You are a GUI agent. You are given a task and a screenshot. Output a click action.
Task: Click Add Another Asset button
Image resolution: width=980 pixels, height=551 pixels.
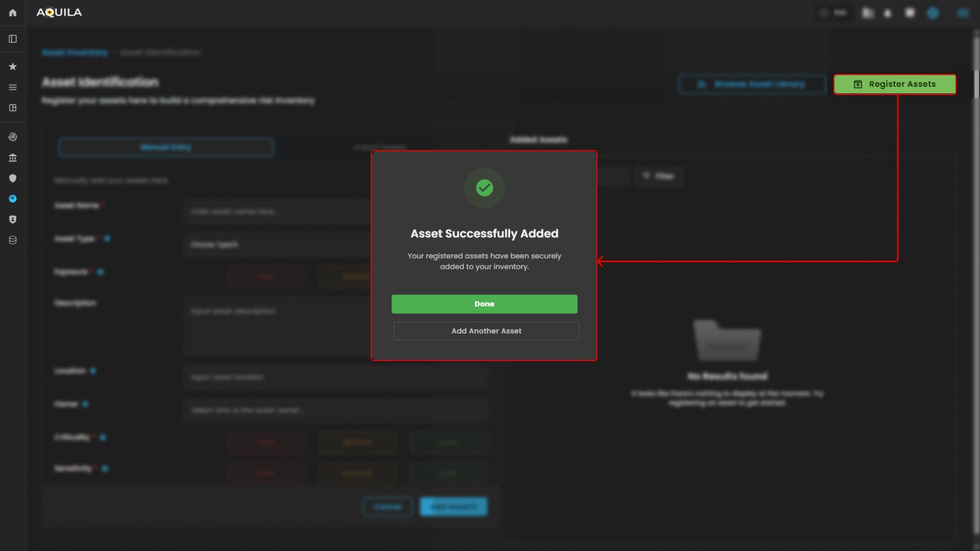pyautogui.click(x=486, y=331)
